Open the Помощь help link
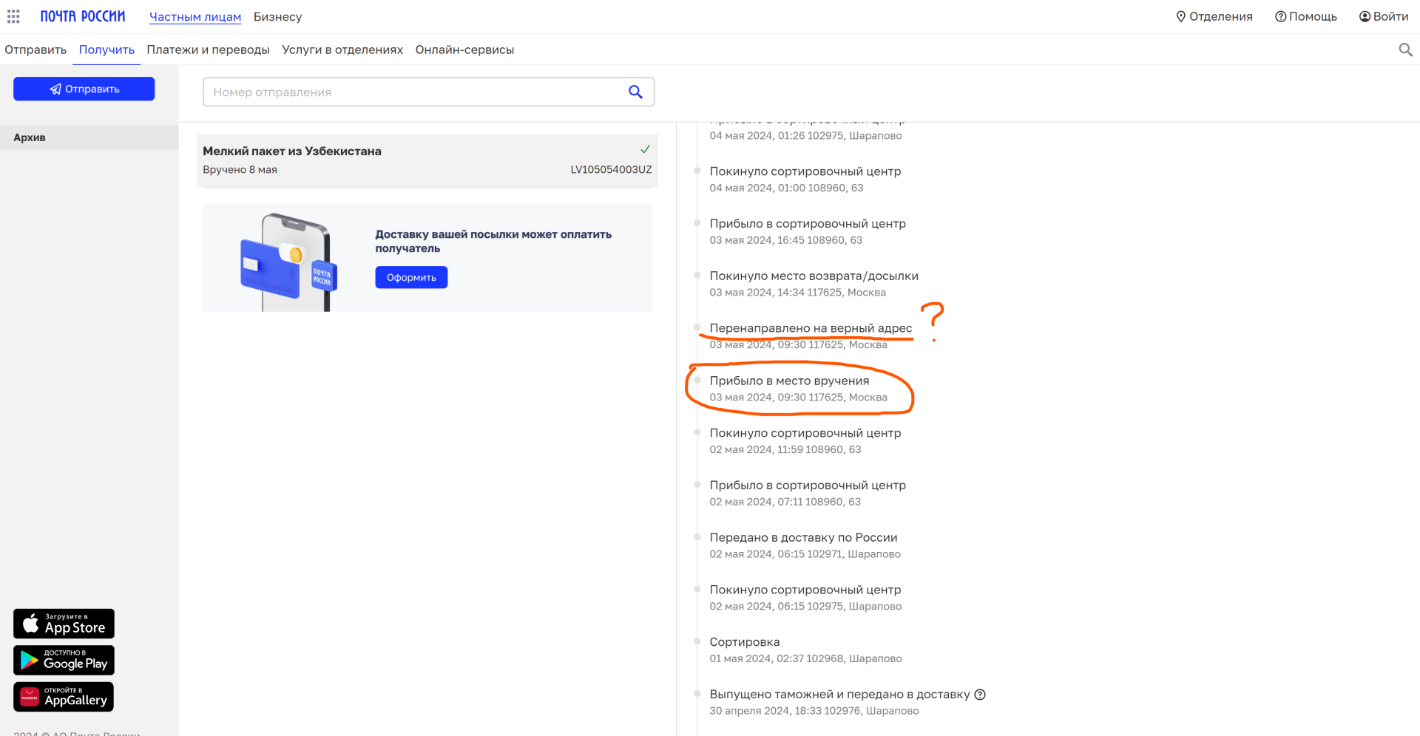1420x736 pixels. pyautogui.click(x=1306, y=16)
